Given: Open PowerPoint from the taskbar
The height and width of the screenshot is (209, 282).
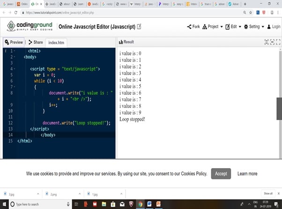Looking at the screenshot, I should 158,204.
